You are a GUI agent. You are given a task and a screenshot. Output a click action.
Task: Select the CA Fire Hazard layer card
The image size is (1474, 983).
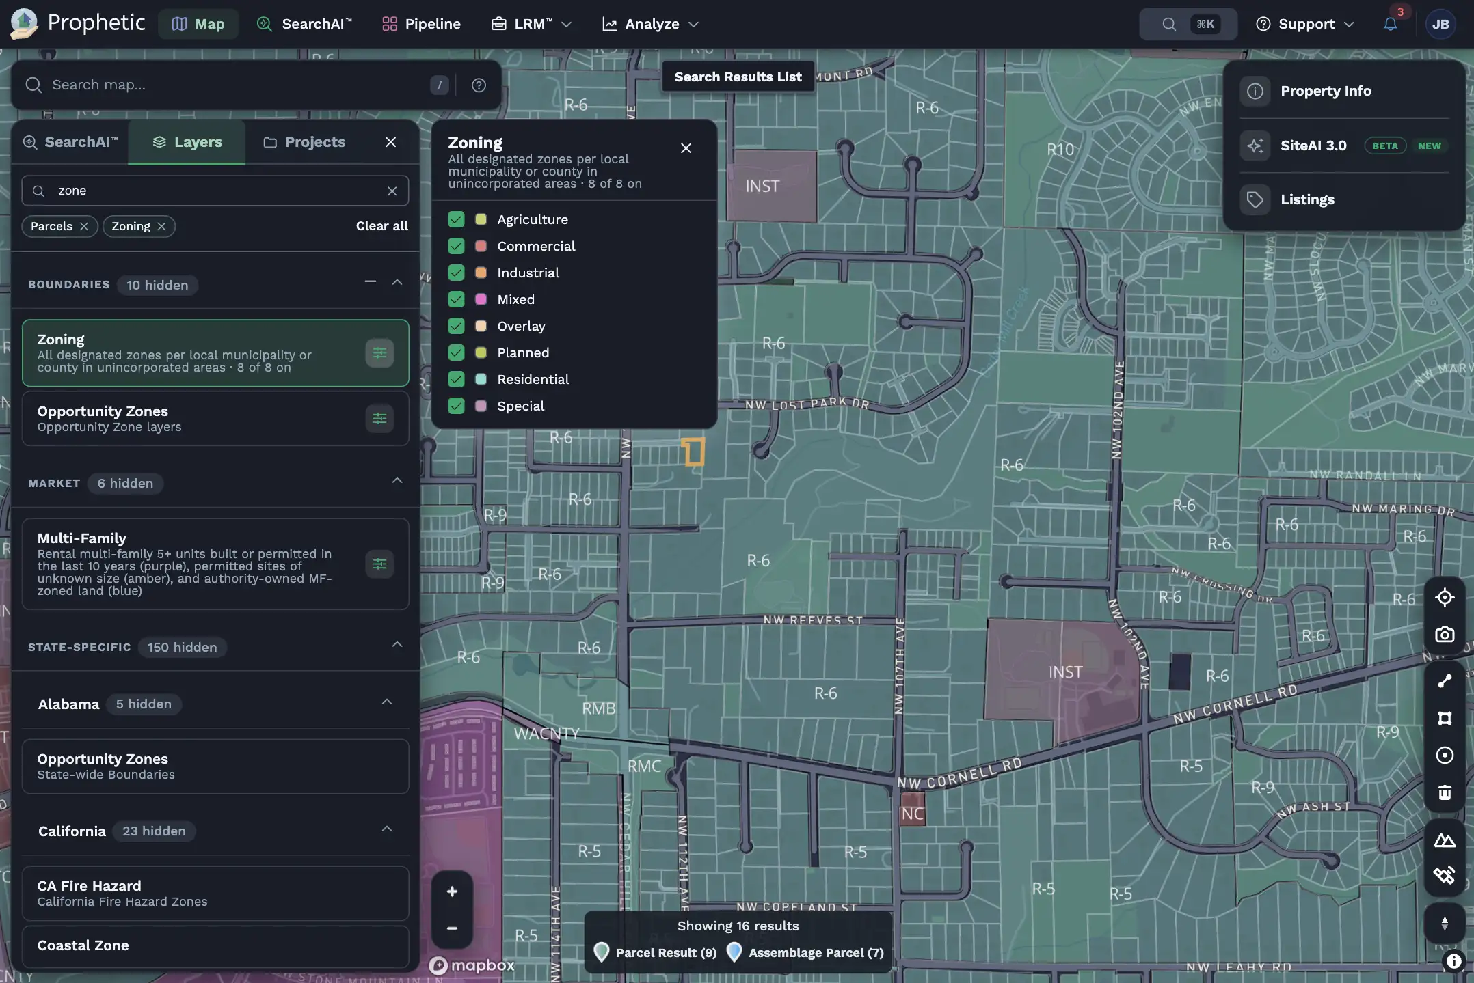click(215, 893)
